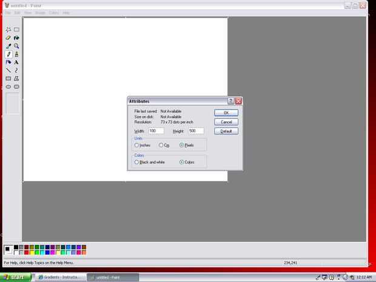376x282 pixels.
Task: Pick the cyan palette swatch
Action: click(x=42, y=252)
